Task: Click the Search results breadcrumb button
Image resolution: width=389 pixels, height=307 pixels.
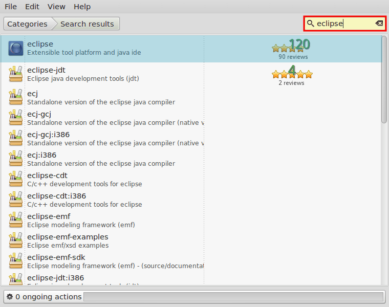Action: click(87, 24)
